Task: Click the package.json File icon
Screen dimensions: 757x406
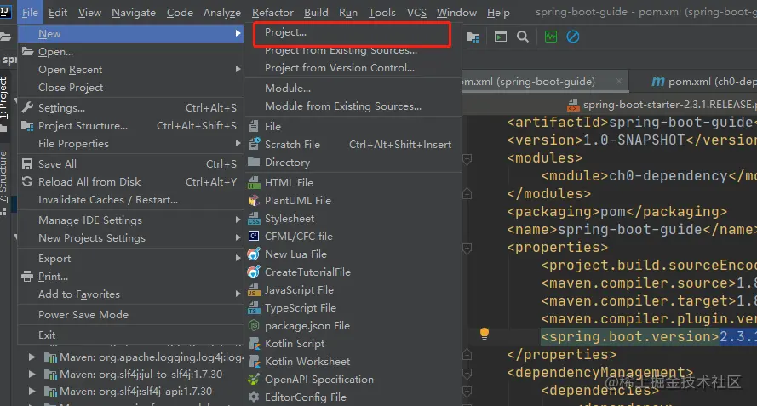Action: 254,326
